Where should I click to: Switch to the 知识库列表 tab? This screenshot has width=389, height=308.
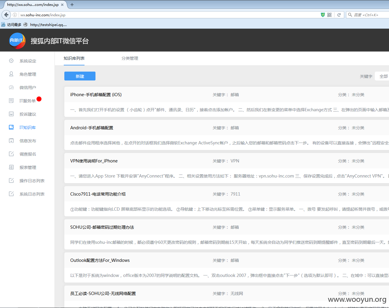coord(74,58)
